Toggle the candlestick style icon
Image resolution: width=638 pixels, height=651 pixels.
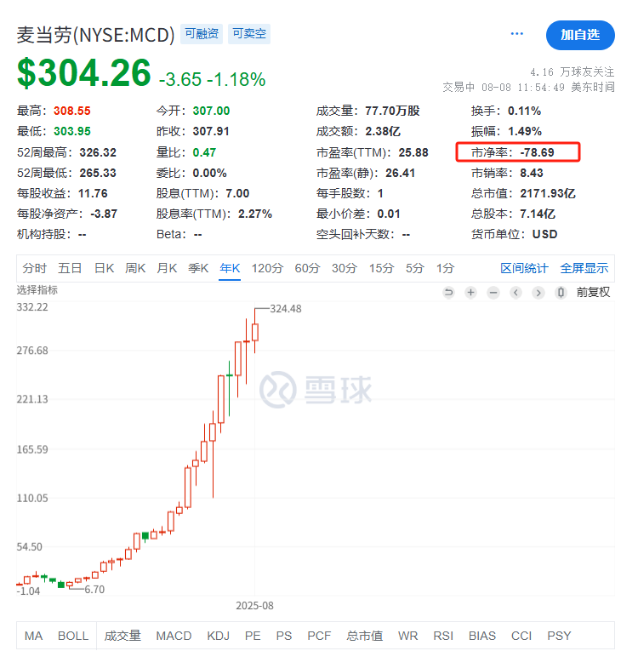click(x=561, y=292)
